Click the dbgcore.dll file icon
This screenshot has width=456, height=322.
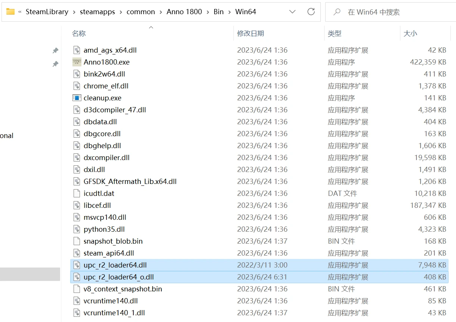[77, 134]
